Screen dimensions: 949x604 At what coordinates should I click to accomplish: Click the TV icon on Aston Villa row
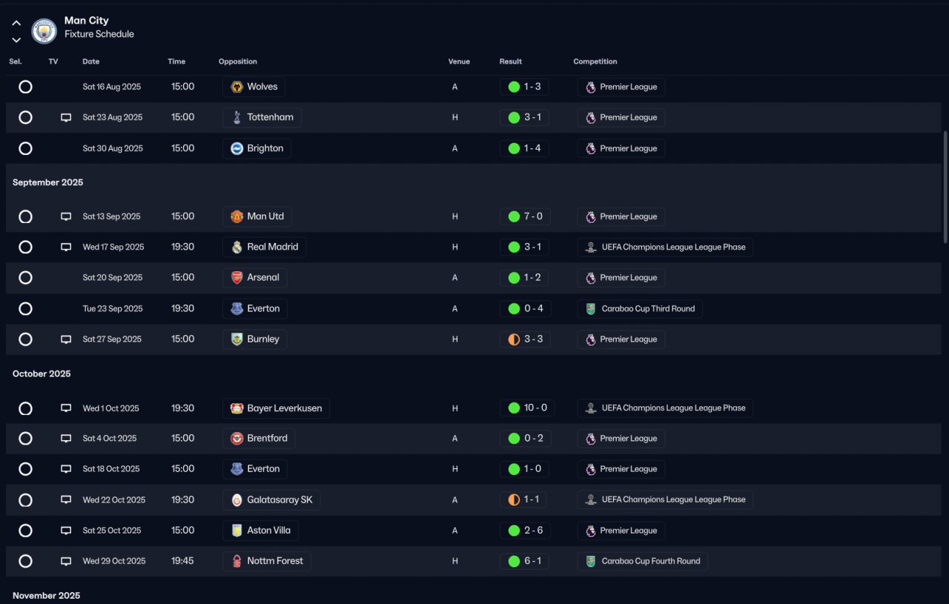tap(66, 531)
